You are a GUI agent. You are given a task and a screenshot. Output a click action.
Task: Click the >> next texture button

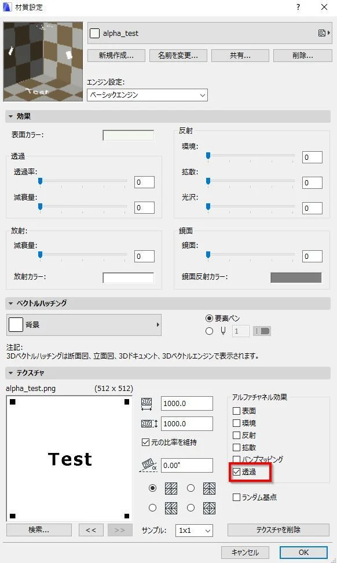[x=120, y=529]
